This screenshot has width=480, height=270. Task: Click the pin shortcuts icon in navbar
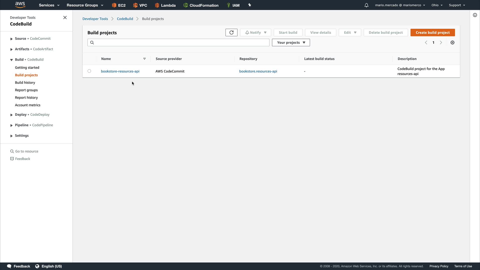click(249, 5)
